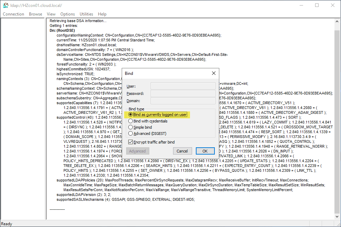Screen dimensions: 341x227
Task: Select Bind as currently logged on user
Action: click(158, 115)
